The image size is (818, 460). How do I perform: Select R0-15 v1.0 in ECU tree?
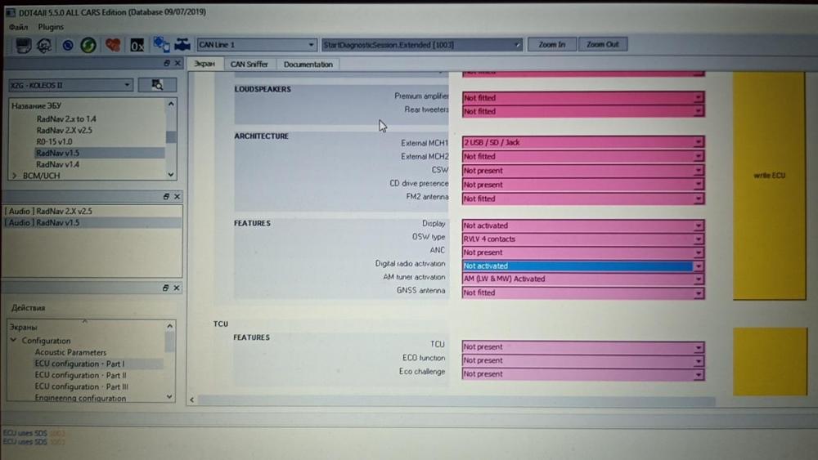pyautogui.click(x=54, y=141)
